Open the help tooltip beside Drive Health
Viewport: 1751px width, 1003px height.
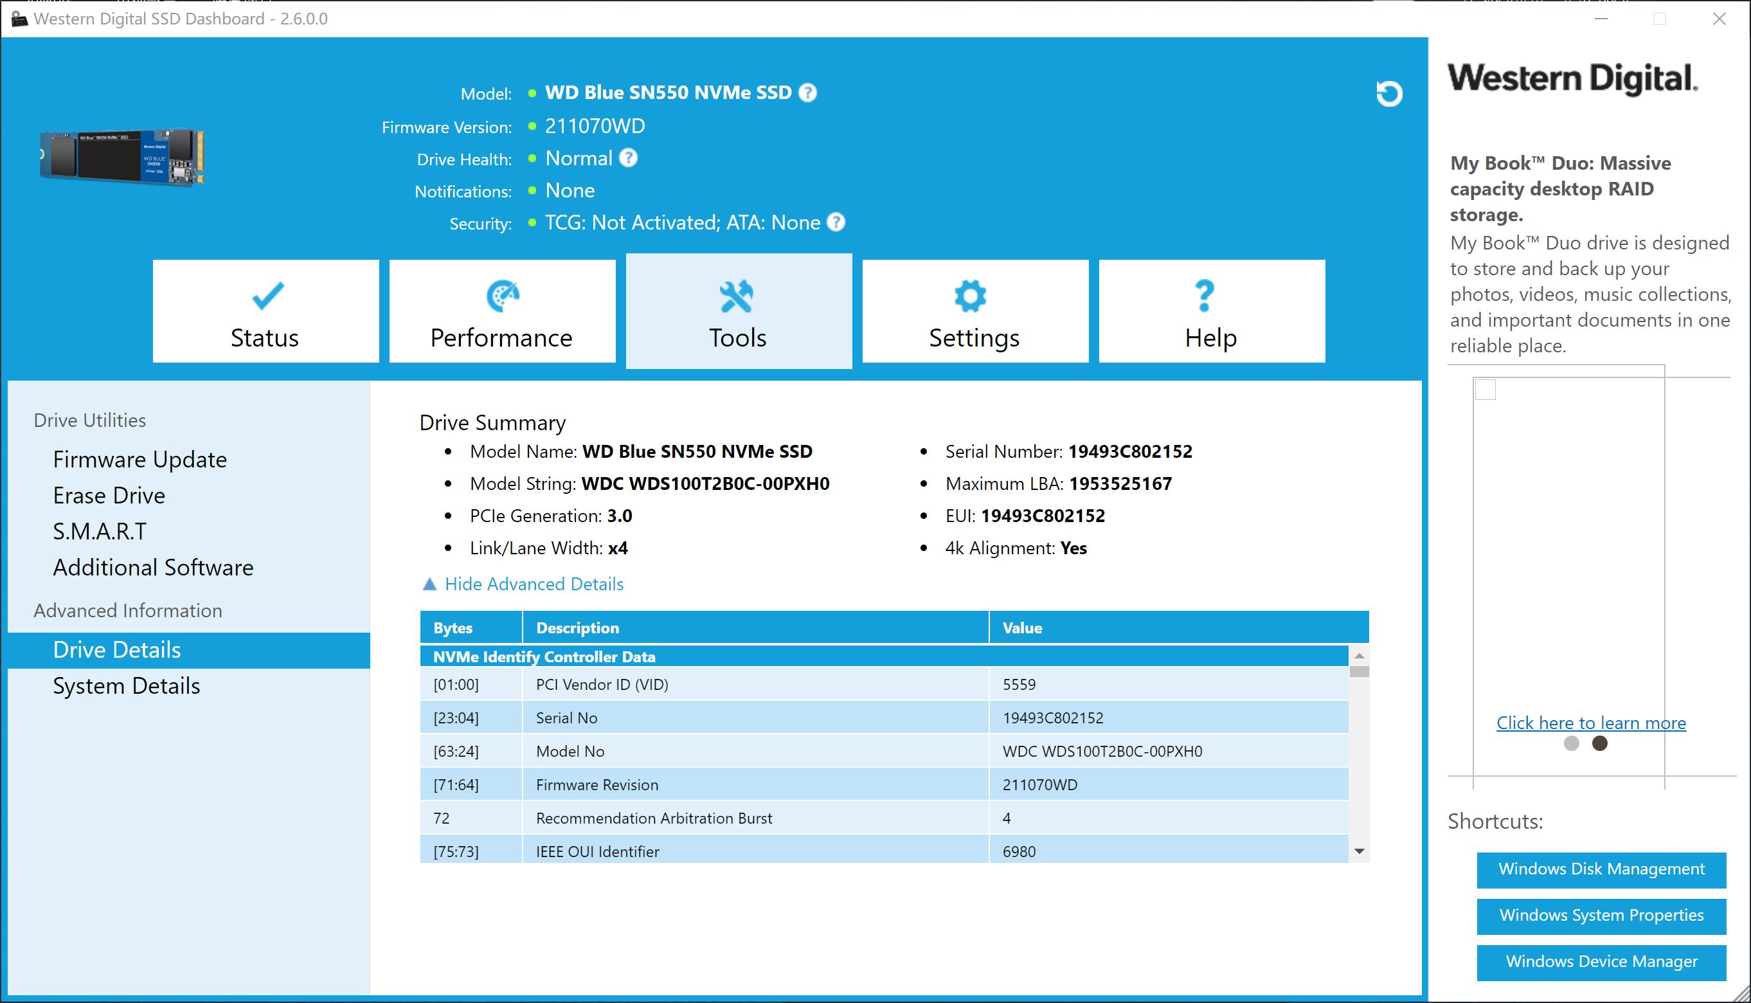(628, 158)
